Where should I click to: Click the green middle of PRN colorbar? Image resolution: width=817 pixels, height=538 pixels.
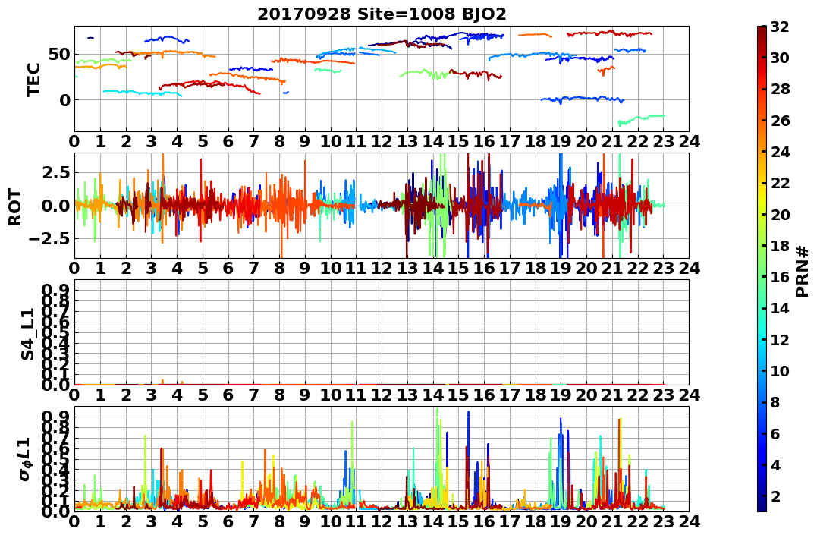click(762, 269)
